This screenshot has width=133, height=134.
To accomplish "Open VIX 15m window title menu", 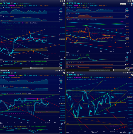I will (70, 1).
